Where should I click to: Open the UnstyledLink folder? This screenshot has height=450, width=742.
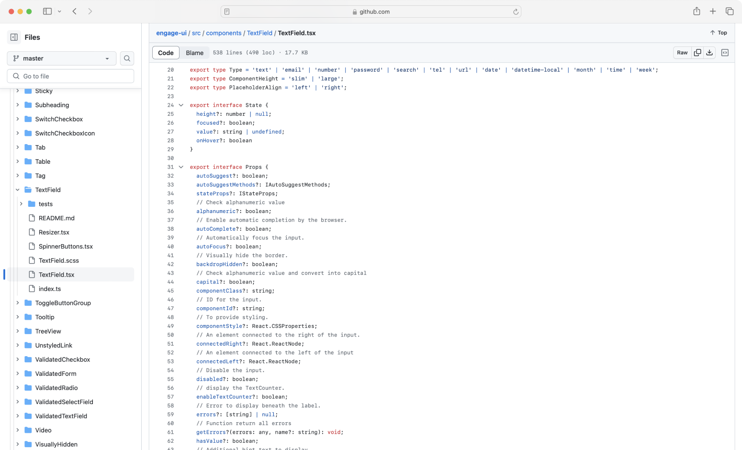54,345
